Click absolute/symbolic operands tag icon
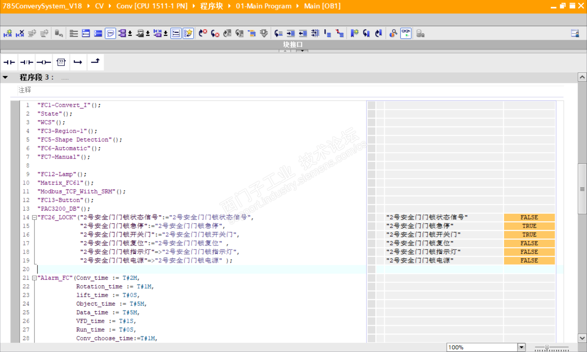587x352 pixels. [122, 33]
